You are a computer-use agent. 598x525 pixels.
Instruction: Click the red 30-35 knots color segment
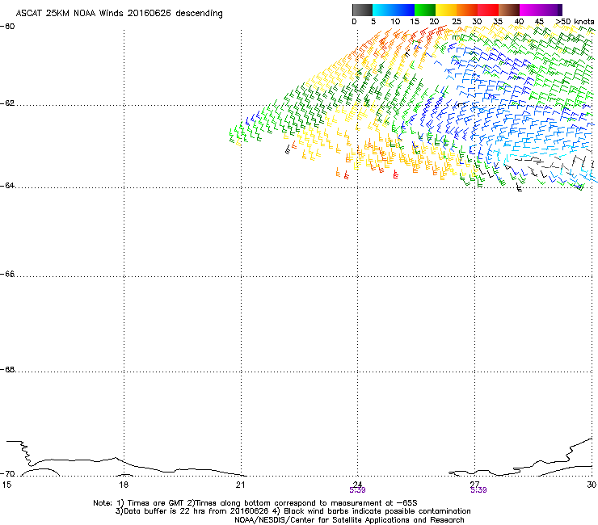pyautogui.click(x=488, y=10)
